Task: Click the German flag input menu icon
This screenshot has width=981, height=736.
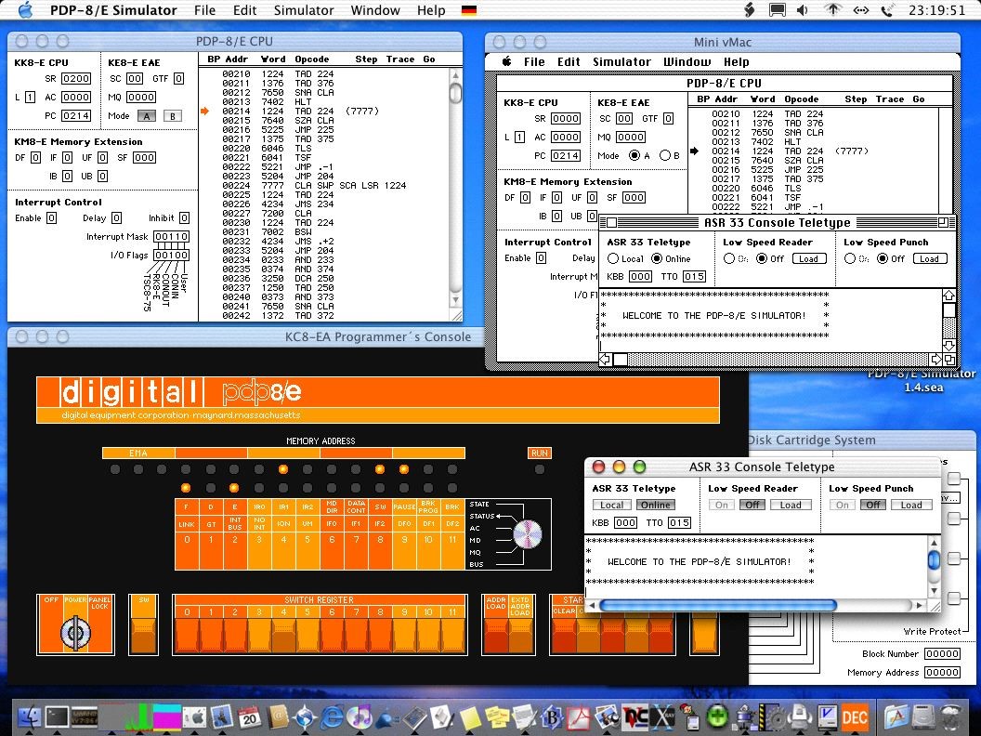Action: (468, 10)
